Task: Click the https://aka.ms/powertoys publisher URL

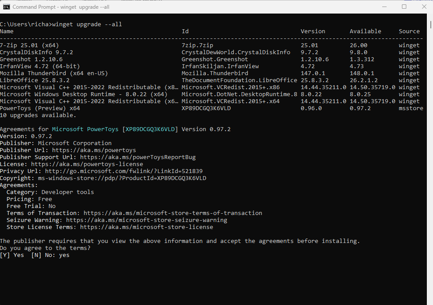Action: click(94, 150)
